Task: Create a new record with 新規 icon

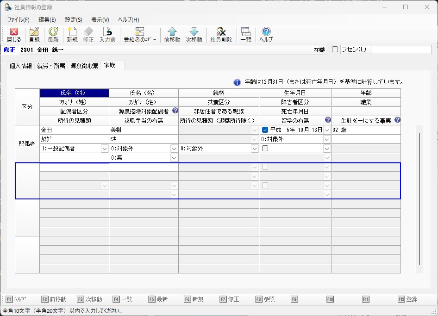Action: coord(72,35)
